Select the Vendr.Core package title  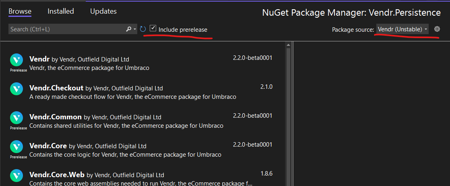[x=48, y=145]
